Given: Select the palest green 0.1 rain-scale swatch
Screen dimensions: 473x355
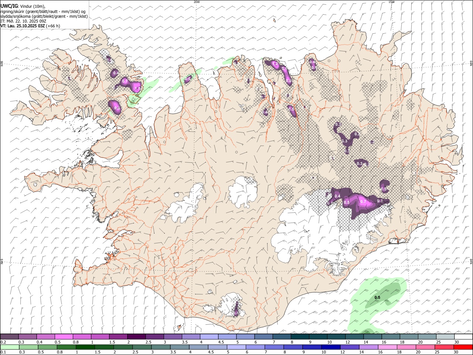Looking at the screenshot, I should coord(10,347).
